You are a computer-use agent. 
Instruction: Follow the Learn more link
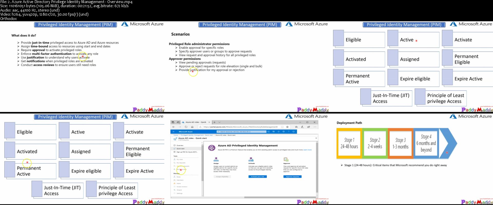307,150
